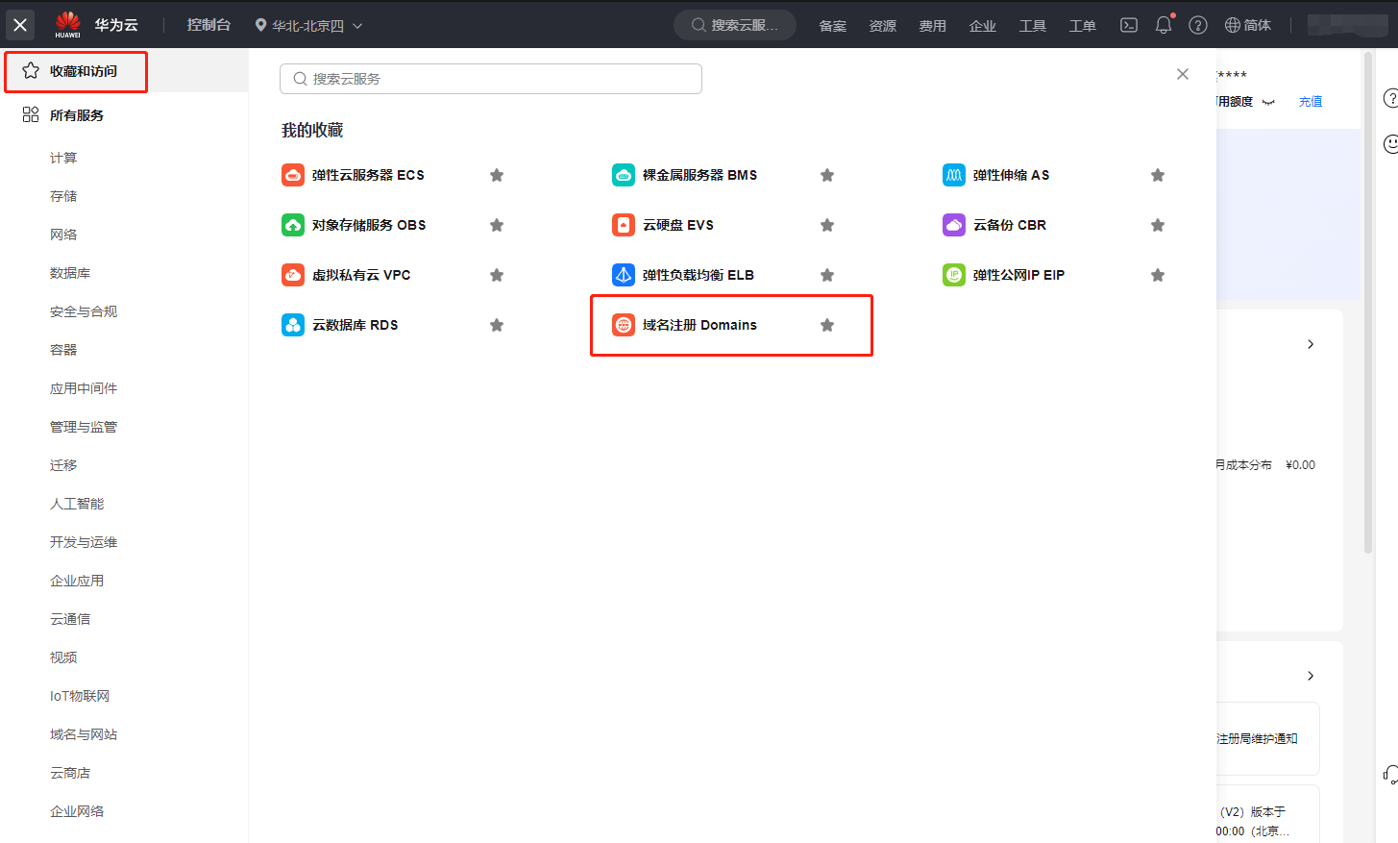
Task: Open the Auto Scaling AS service icon
Action: 954,175
